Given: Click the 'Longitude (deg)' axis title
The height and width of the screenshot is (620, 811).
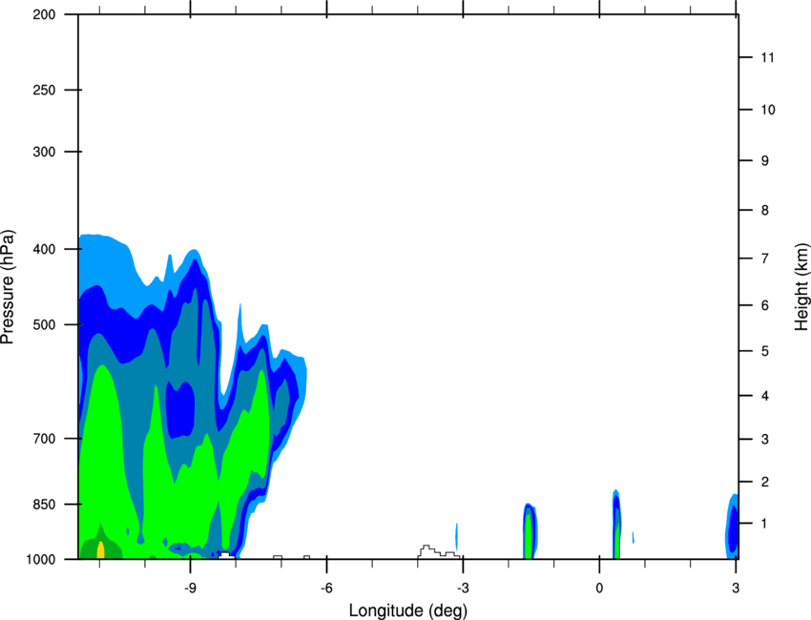Looking at the screenshot, I should (408, 610).
